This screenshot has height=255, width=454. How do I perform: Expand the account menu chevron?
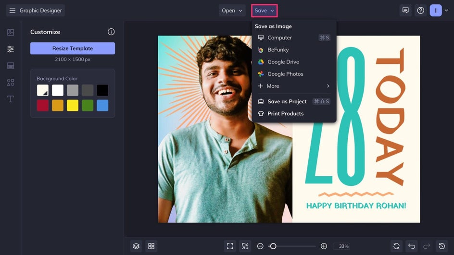(x=446, y=11)
